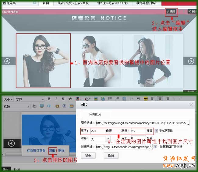Toggle the 锁定高宽比 checkbox
Image resolution: width=198 pixels, height=172 pixels.
pos(156,131)
